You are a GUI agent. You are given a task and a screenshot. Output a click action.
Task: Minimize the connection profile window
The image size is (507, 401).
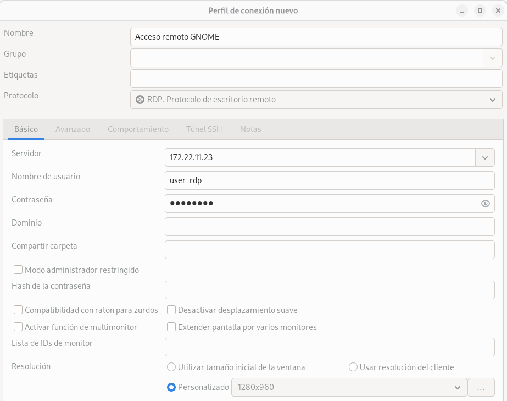462,10
